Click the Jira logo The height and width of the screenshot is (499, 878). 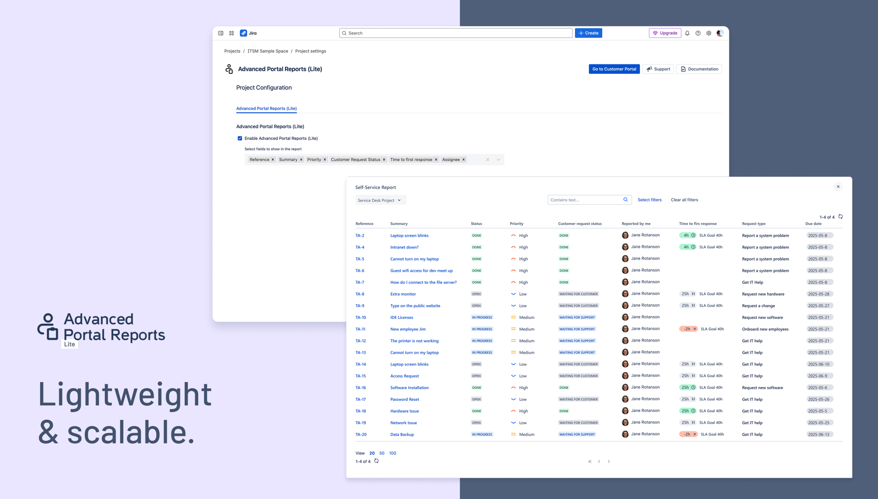(248, 33)
